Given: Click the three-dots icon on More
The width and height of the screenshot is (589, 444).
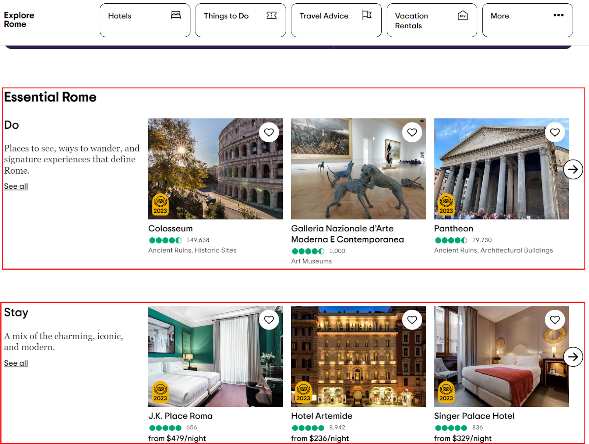Looking at the screenshot, I should [558, 15].
